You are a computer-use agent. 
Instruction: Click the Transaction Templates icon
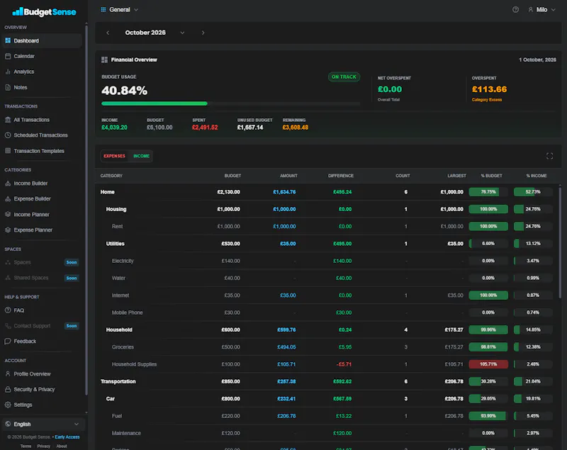tap(8, 151)
